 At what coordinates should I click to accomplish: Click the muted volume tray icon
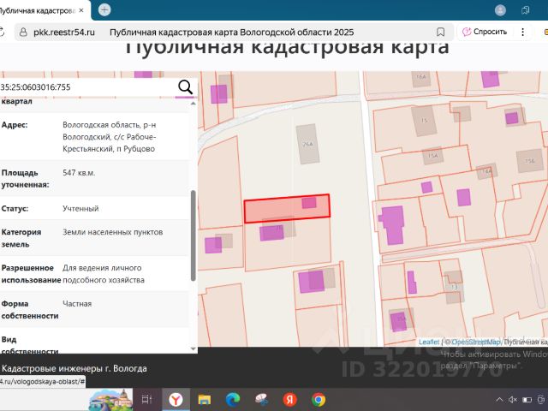513,400
